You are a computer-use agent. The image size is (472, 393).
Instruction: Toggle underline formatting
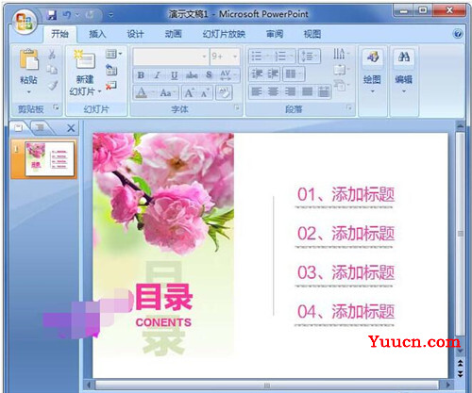coord(175,75)
